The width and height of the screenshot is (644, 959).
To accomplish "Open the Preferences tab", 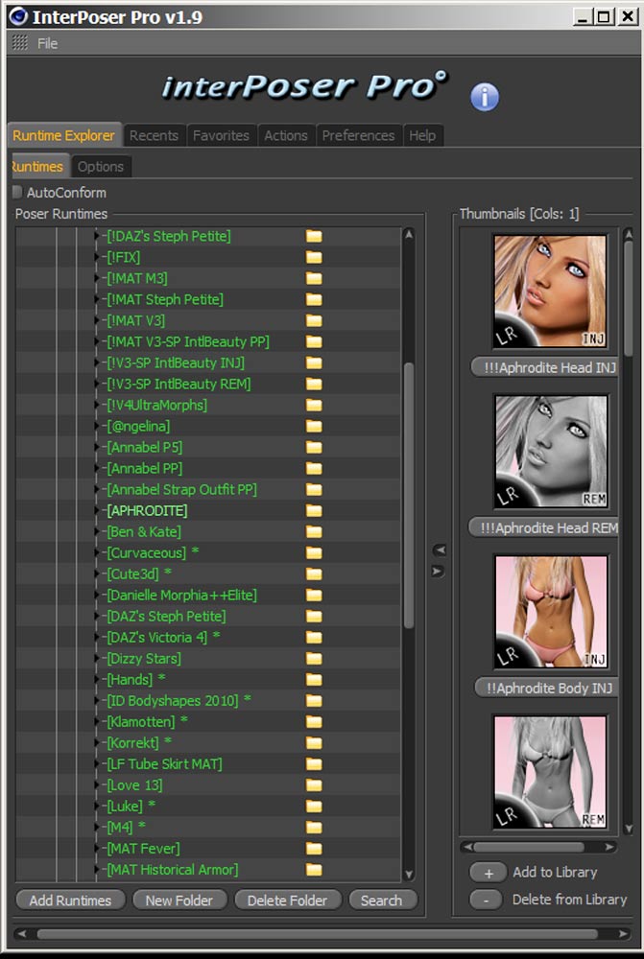I will [x=358, y=135].
